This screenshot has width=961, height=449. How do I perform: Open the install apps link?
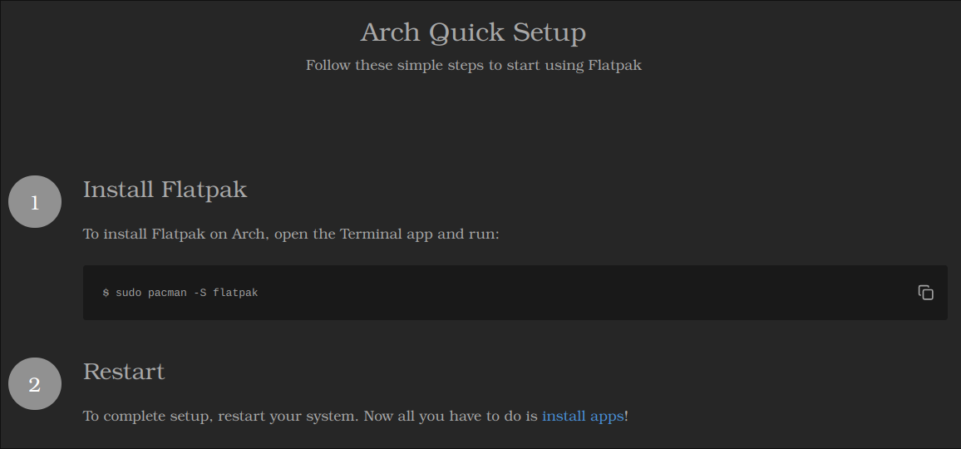click(582, 416)
